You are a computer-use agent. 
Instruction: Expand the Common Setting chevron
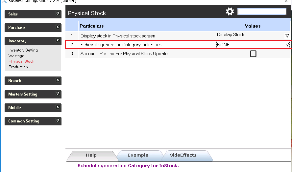click(58, 121)
